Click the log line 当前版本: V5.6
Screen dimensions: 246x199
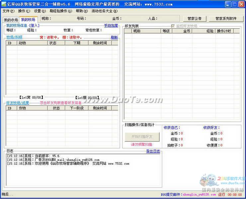(x=33, y=156)
